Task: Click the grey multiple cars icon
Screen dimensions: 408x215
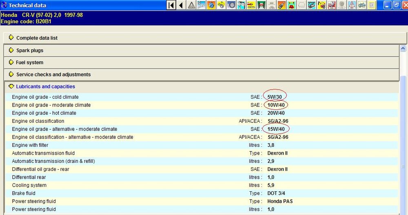Action: click(x=361, y=5)
